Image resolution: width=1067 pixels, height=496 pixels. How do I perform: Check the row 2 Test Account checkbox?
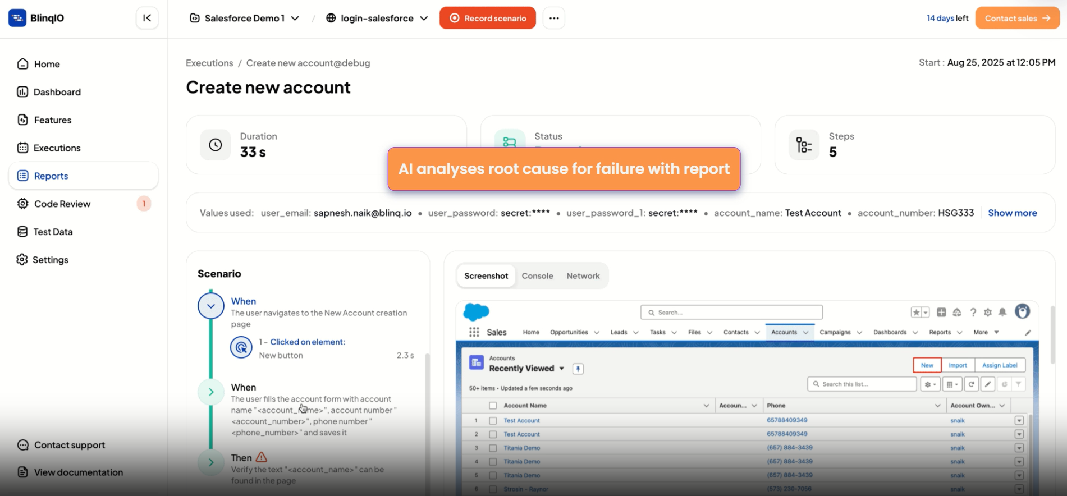[x=493, y=434]
